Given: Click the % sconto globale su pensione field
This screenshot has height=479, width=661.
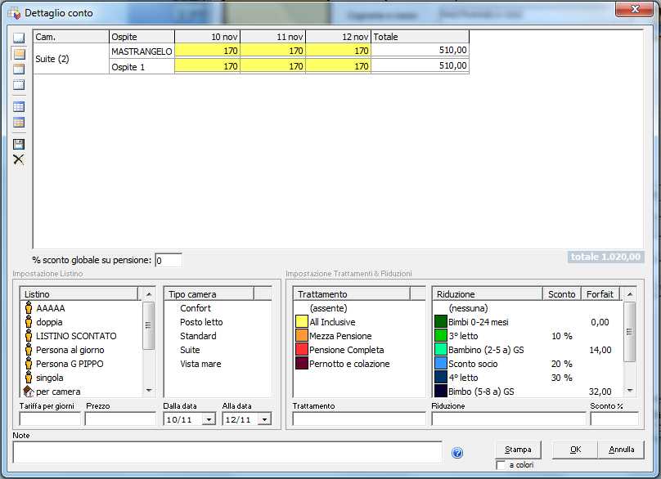Looking at the screenshot, I should pyautogui.click(x=169, y=261).
